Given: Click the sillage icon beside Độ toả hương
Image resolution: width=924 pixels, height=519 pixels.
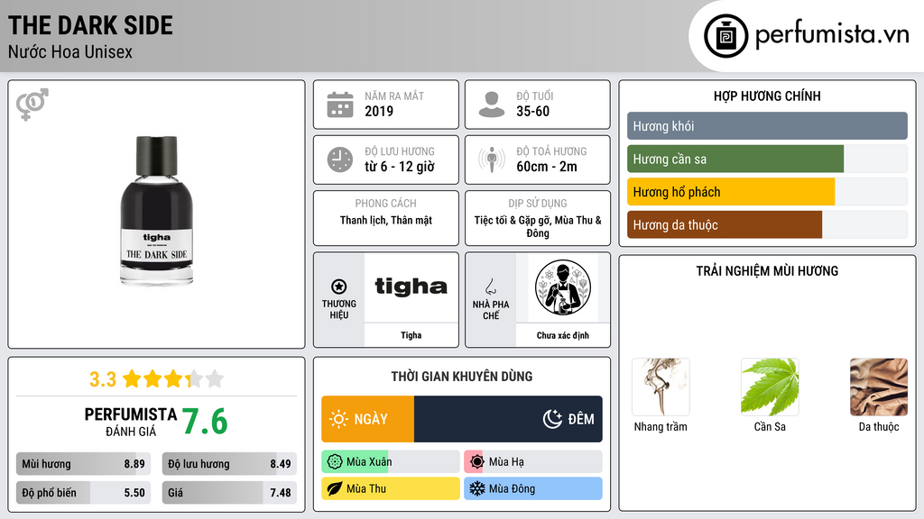Looking at the screenshot, I should tap(492, 159).
